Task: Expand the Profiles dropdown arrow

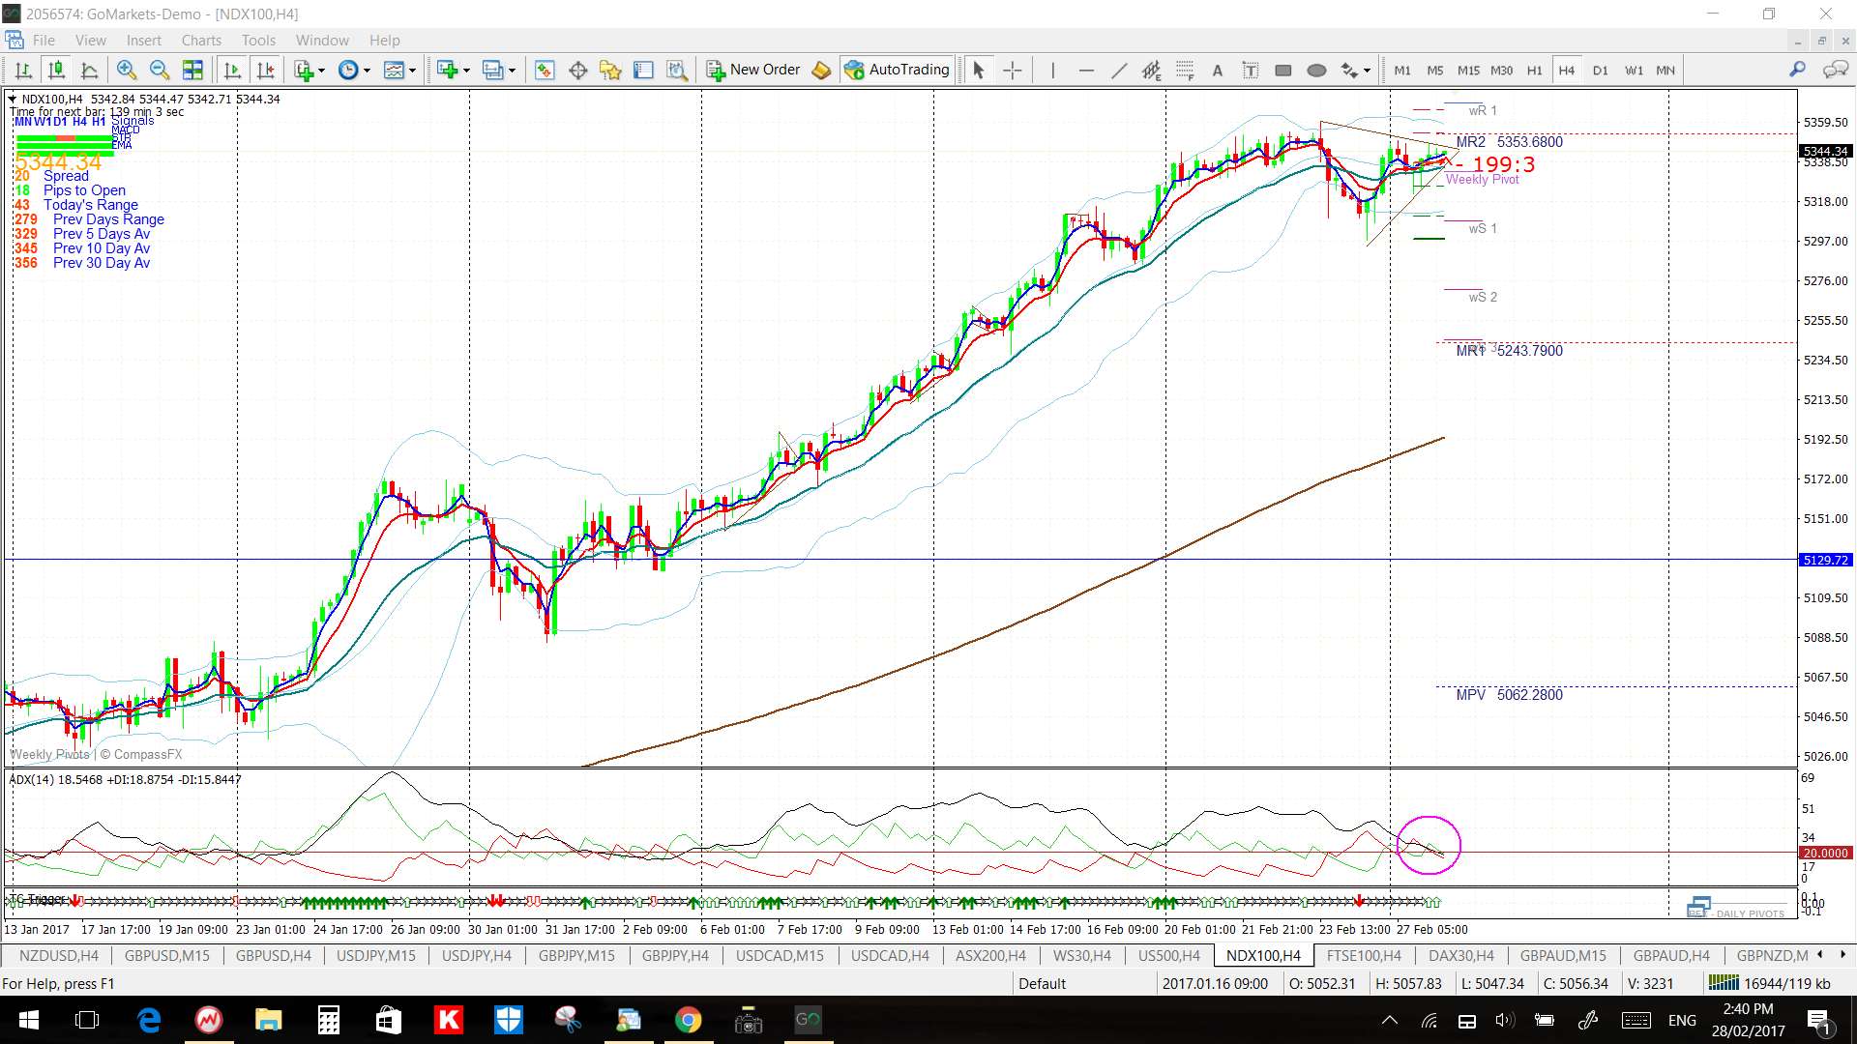Action: [512, 70]
